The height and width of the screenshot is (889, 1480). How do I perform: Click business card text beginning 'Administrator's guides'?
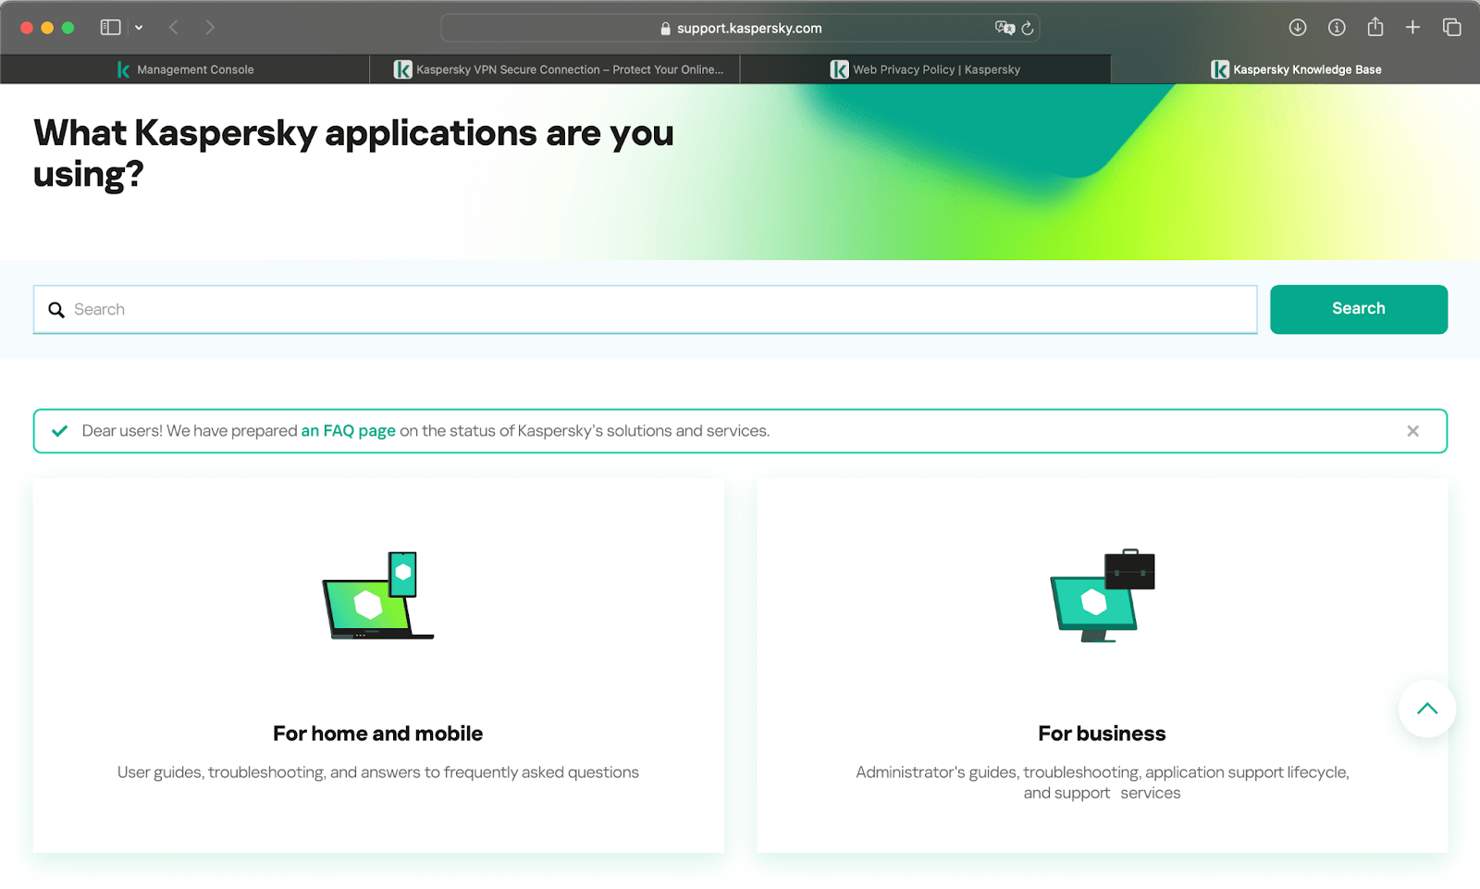coord(1102,783)
